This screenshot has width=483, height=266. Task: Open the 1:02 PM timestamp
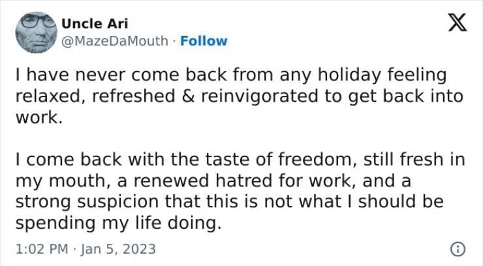pyautogui.click(x=39, y=249)
